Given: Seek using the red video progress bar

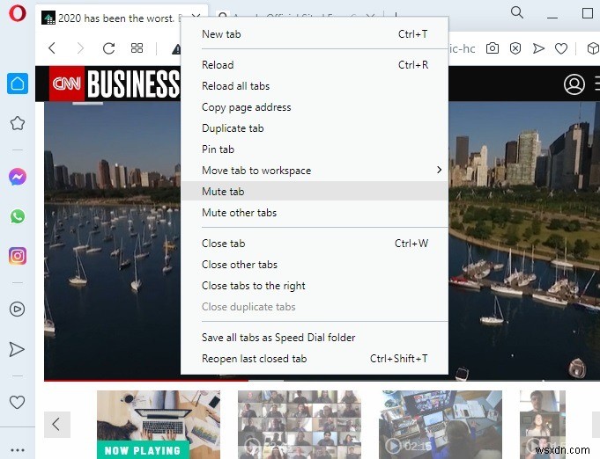Looking at the screenshot, I should tap(146, 380).
